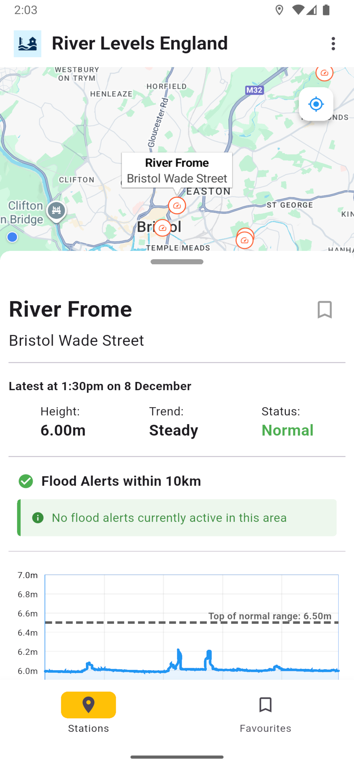Image resolution: width=354 pixels, height=767 pixels.
Task: Select the Stations tab
Action: [x=88, y=714]
